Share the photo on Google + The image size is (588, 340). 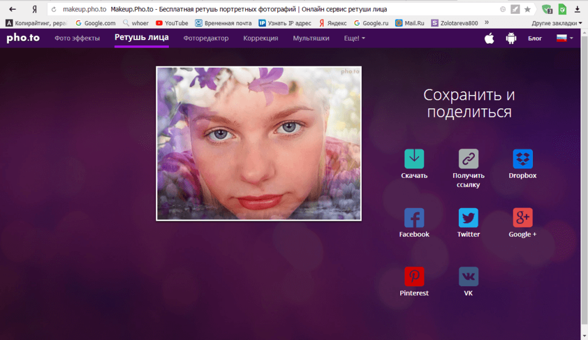tap(523, 217)
